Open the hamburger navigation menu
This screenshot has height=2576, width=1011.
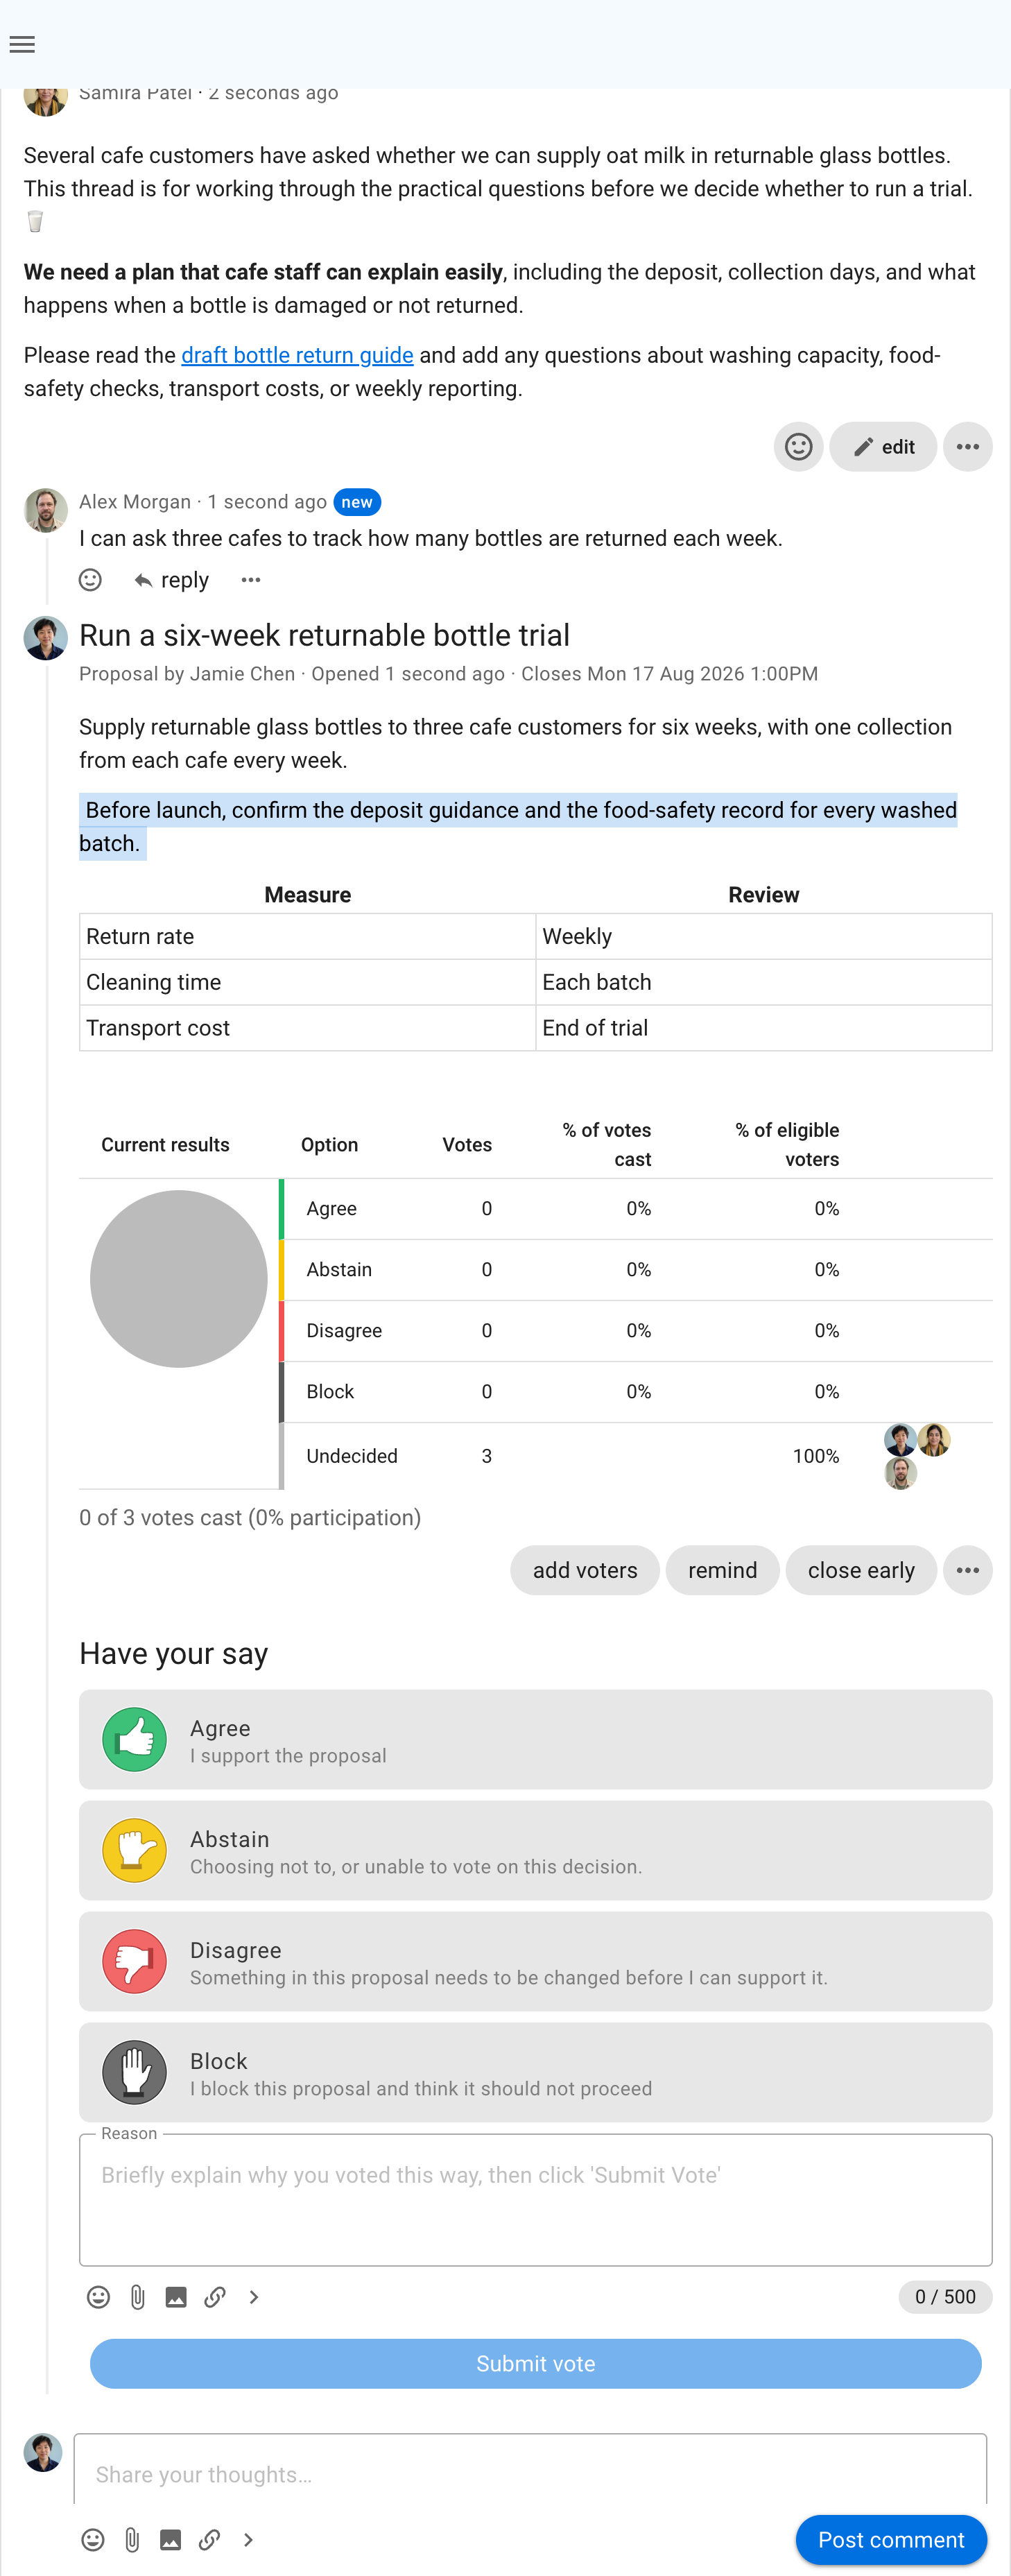tap(22, 44)
